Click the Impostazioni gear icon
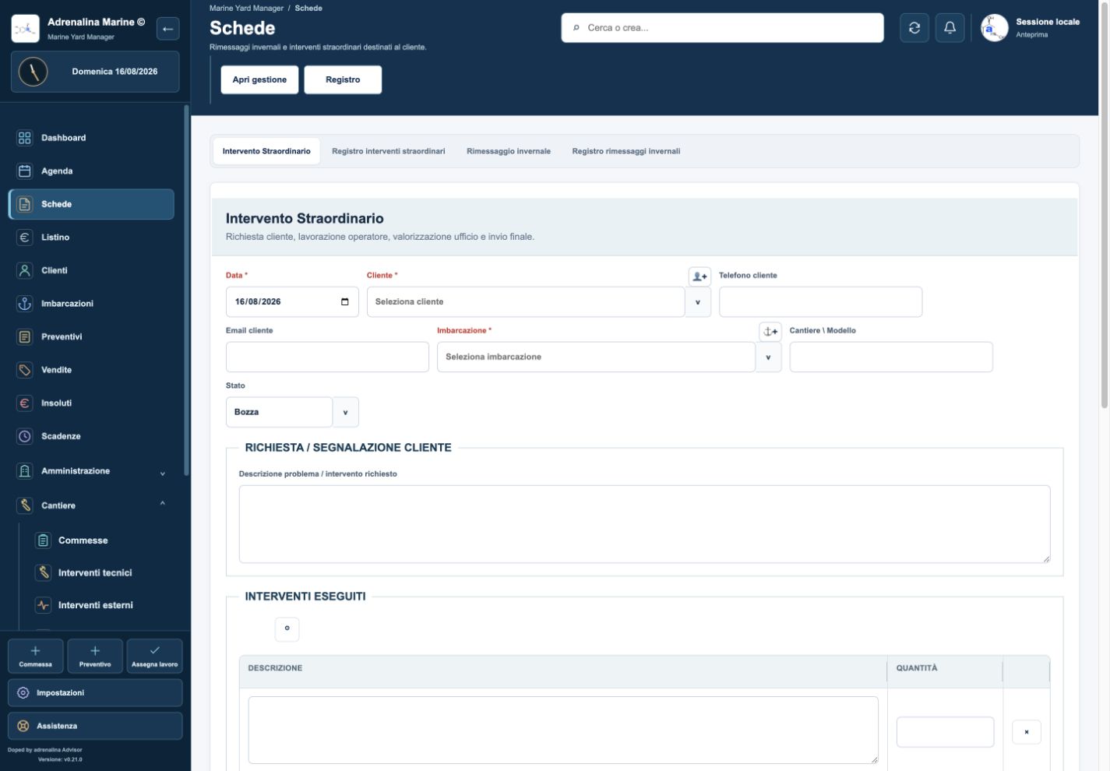The height and width of the screenshot is (771, 1110). (23, 693)
